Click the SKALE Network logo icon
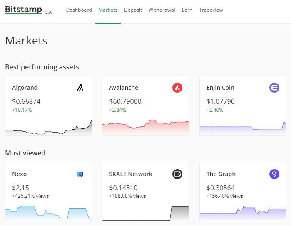Screen dimensions: 291x226 [177, 174]
